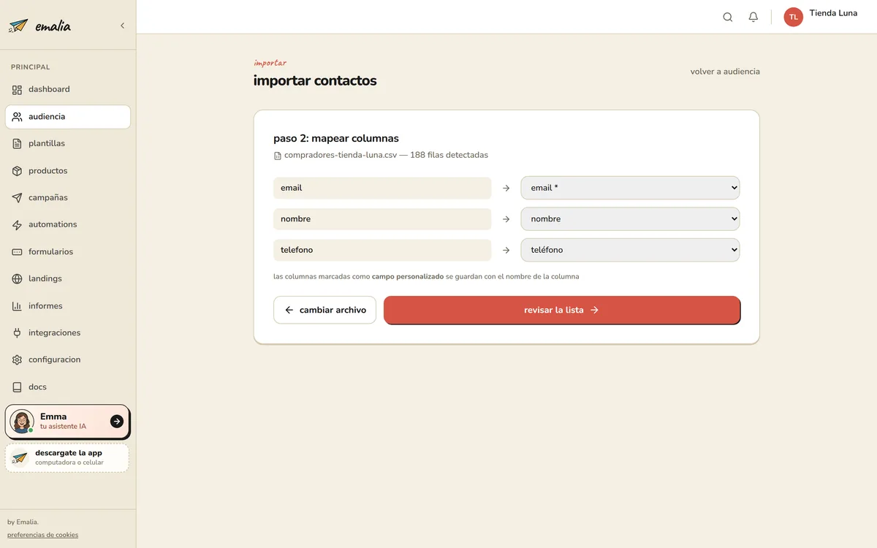Click revisar la lista button
Image resolution: width=877 pixels, height=548 pixels.
(562, 310)
